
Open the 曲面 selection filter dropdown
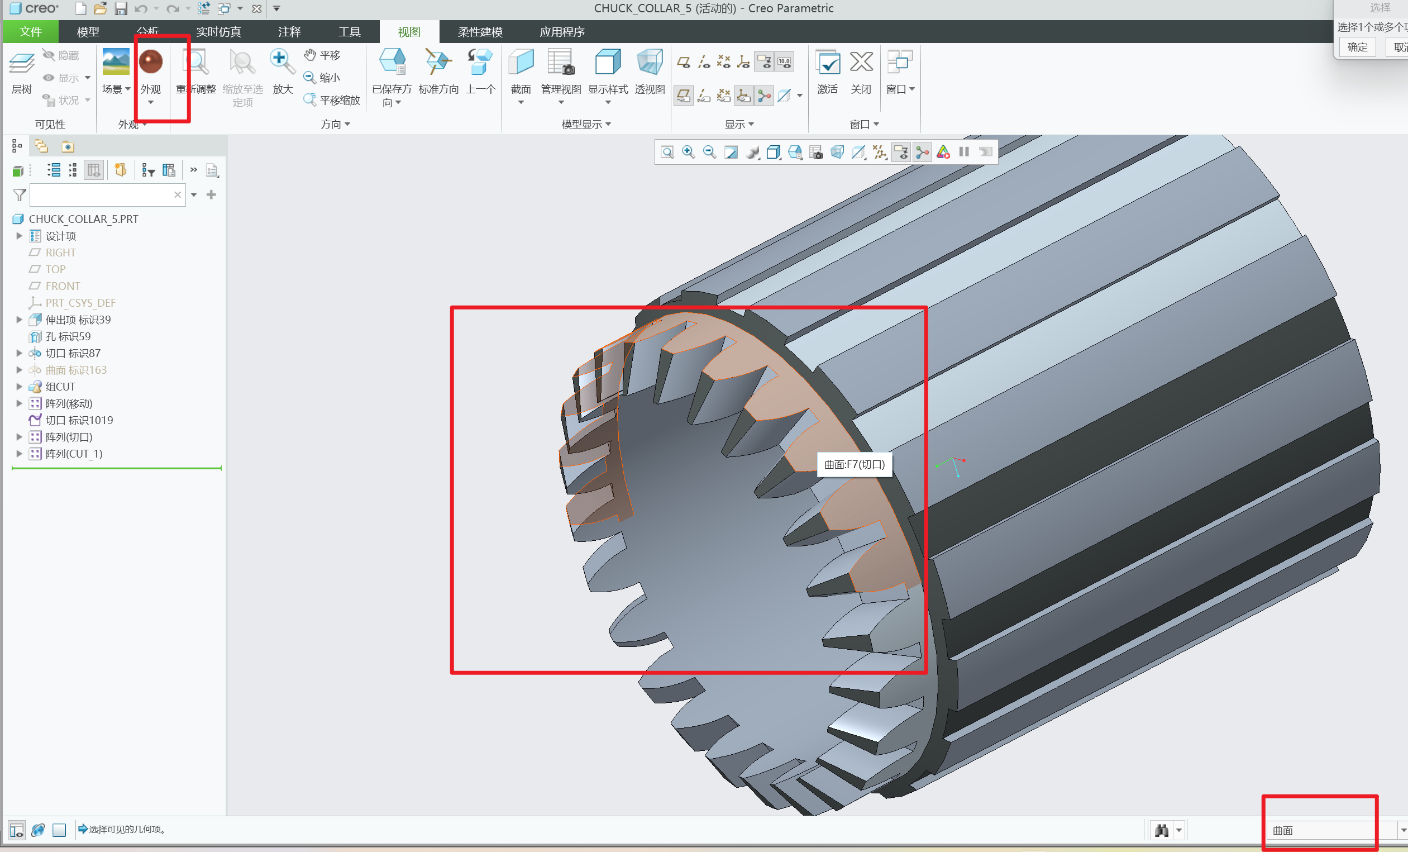[x=1402, y=830]
